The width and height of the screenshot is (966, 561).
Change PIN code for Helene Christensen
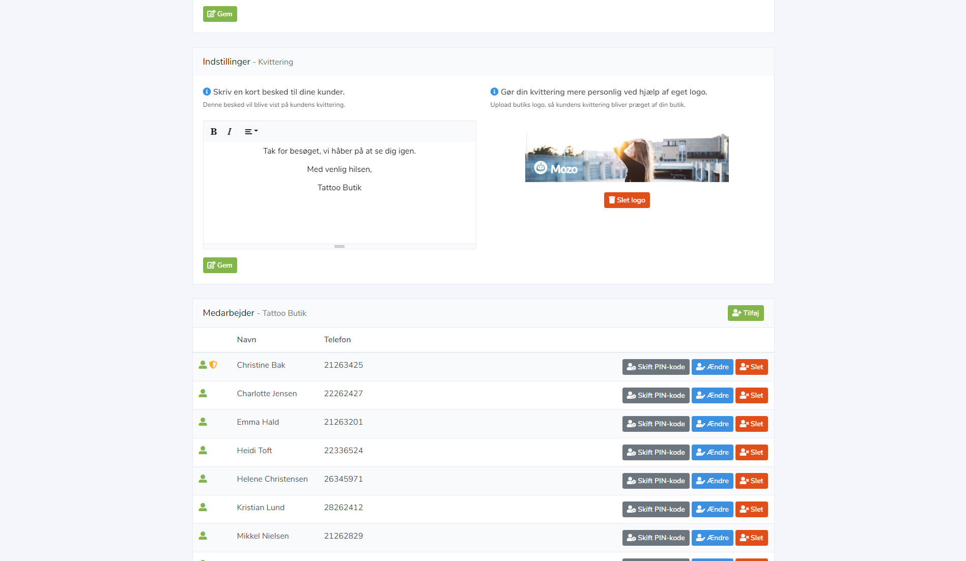pos(656,481)
